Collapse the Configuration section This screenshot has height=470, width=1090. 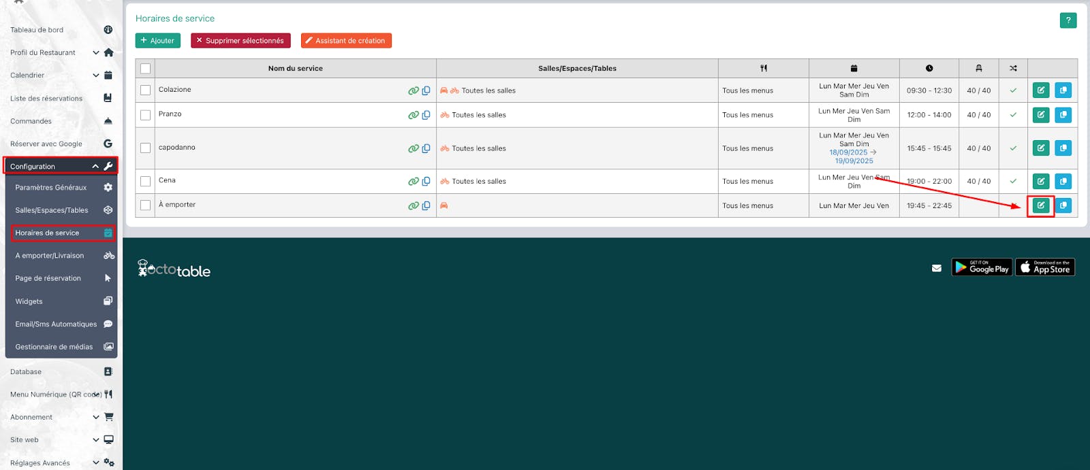[61, 166]
